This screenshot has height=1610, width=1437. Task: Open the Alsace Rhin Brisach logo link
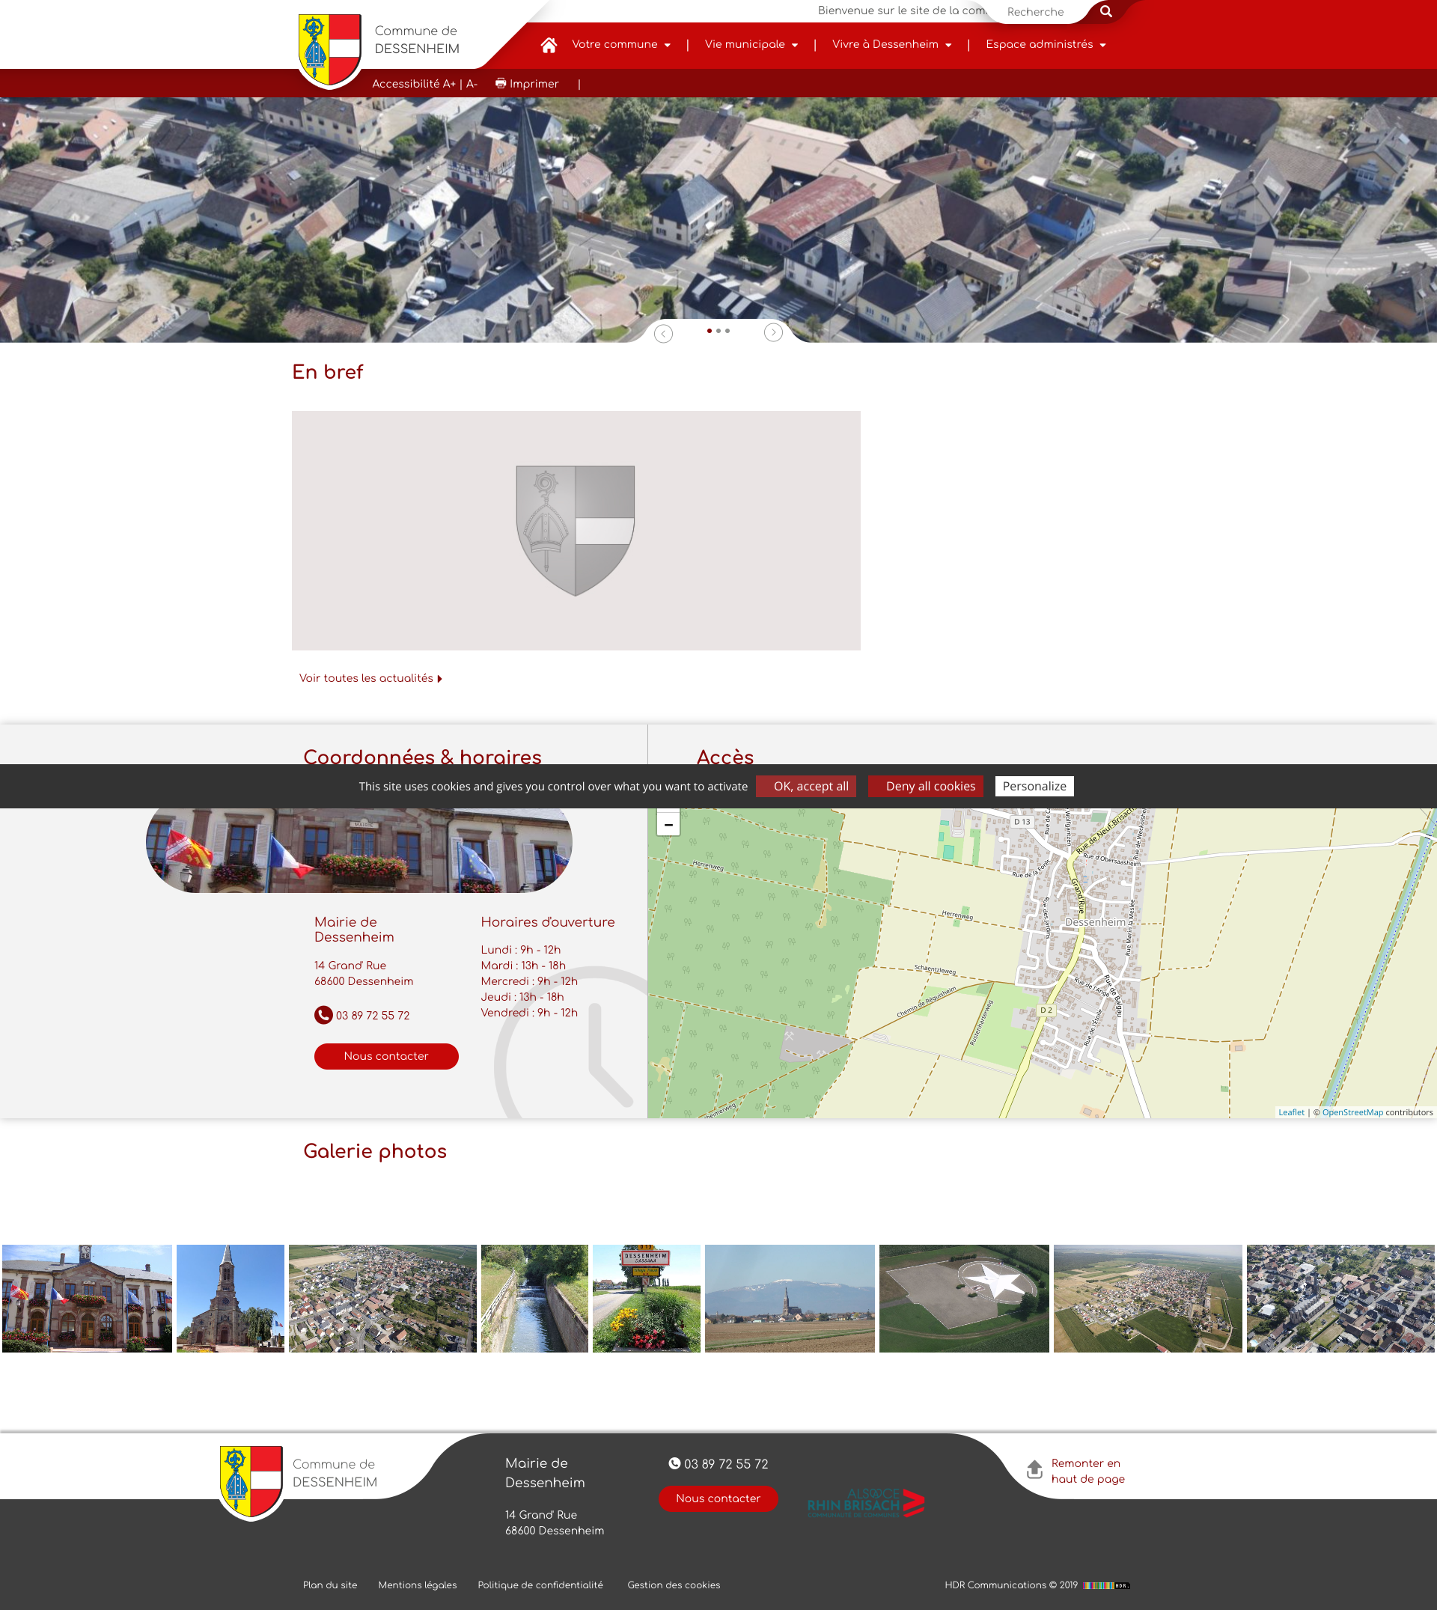pos(865,1503)
